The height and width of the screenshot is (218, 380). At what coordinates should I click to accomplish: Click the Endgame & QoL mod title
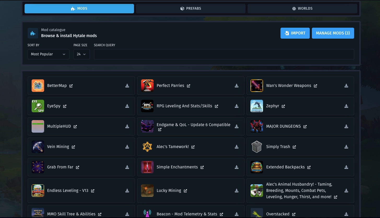pyautogui.click(x=194, y=125)
